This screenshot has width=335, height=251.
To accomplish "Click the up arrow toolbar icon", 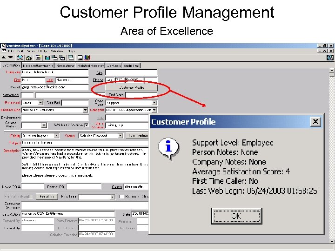I will 4,58.
